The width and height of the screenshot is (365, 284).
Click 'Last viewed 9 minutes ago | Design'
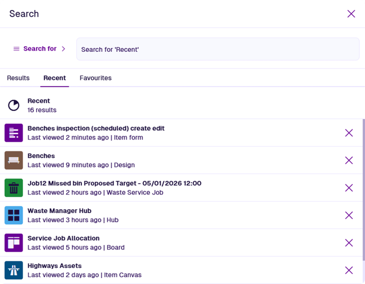pos(81,165)
